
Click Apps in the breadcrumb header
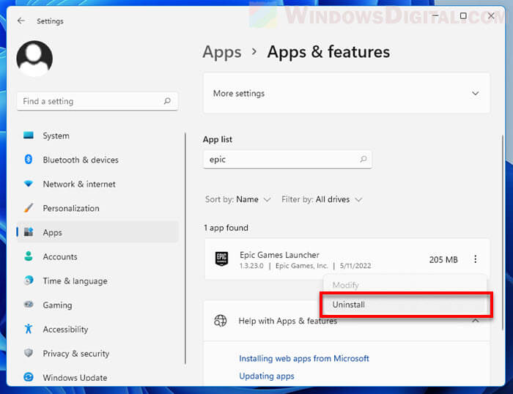pos(222,52)
